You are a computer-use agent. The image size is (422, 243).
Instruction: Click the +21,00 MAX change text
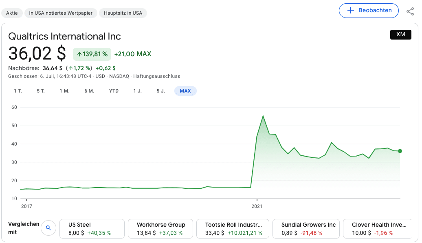[x=133, y=54]
